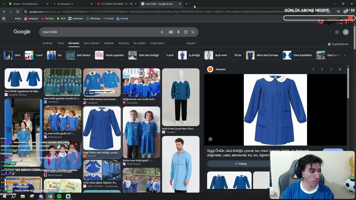Go to next image in preview panel

click(x=322, y=69)
